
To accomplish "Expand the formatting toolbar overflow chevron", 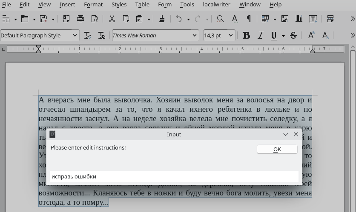I will tap(353, 35).
